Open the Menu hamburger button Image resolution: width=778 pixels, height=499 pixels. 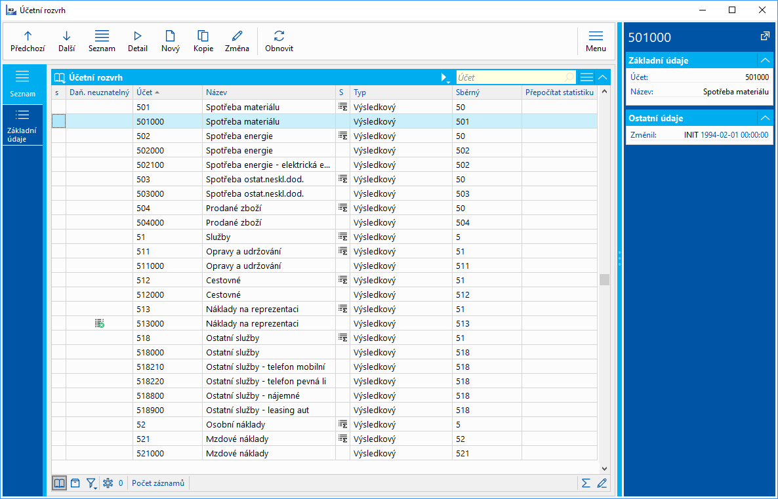[x=596, y=41]
